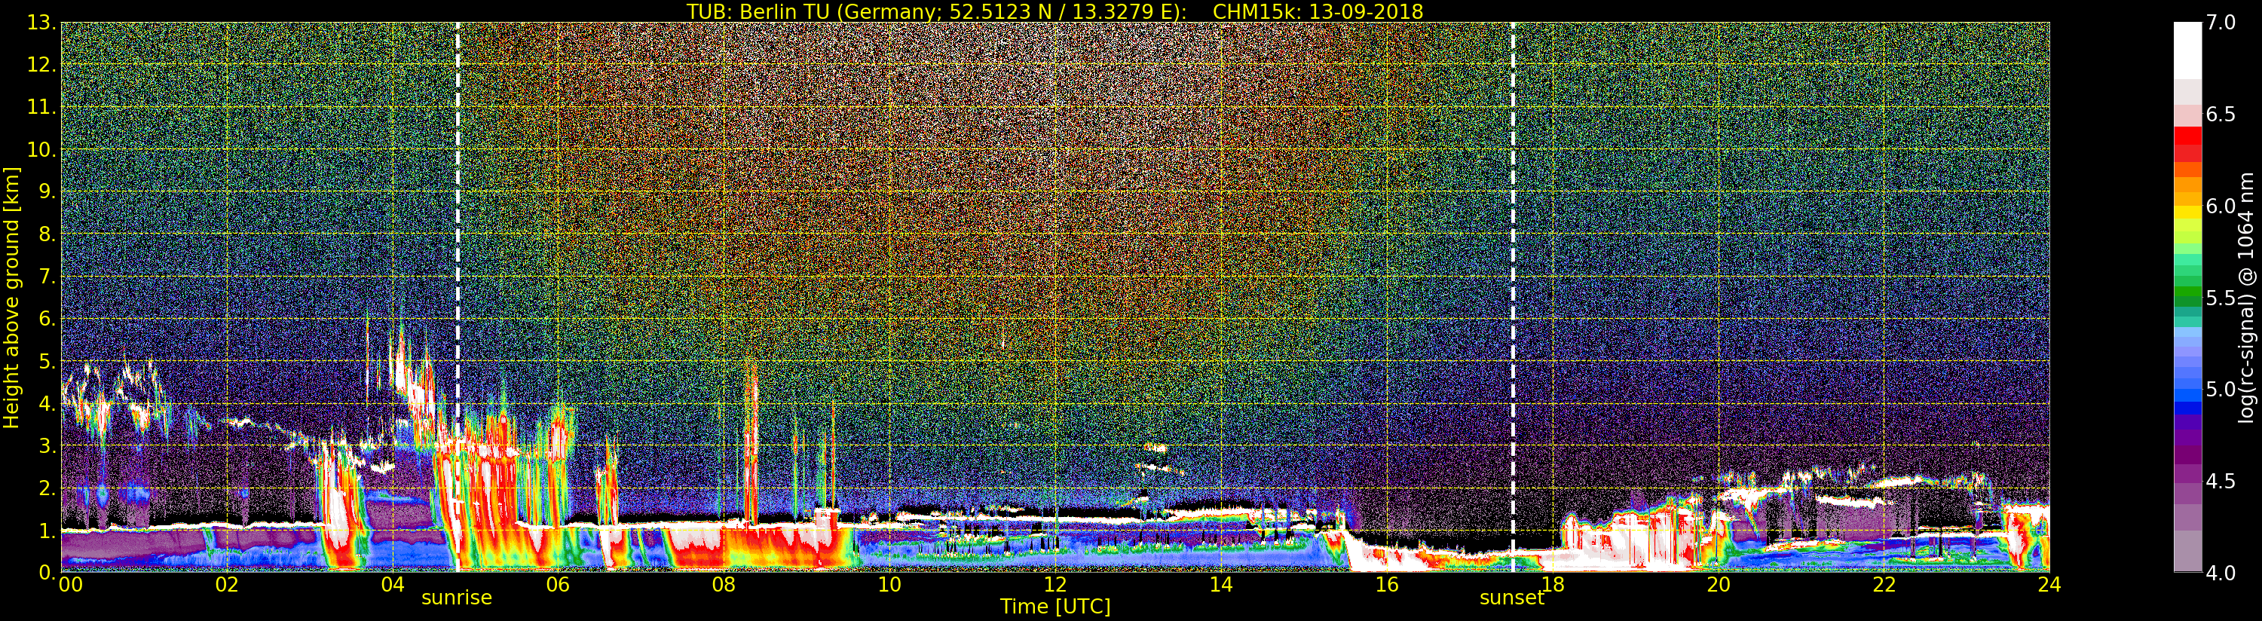The image size is (2262, 621).
Task: Click the 'sunrise' label below the time axis
Action: click(457, 598)
